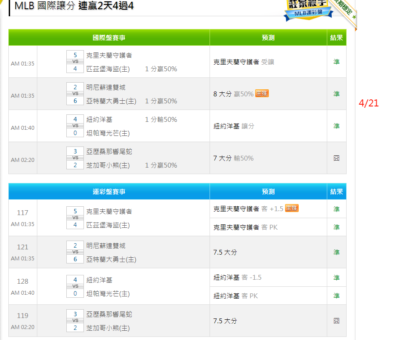398x340 pixels.
Task: Click the AM 01:40 time under game 128
Action: (x=22, y=293)
